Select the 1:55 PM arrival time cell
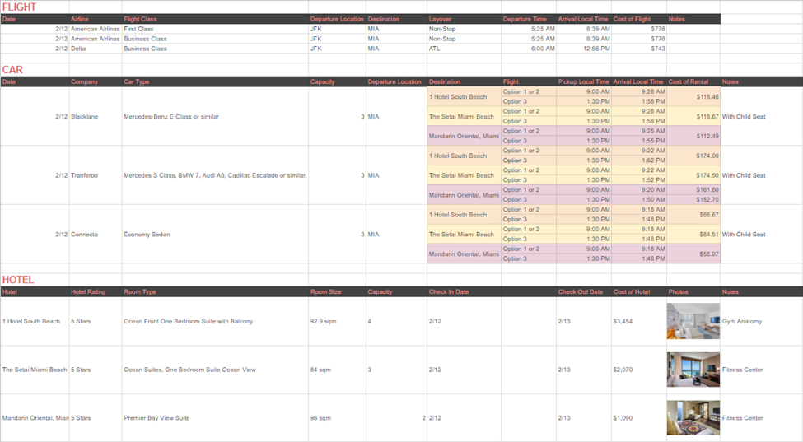Viewport: 803px width, 442px height. [x=639, y=141]
